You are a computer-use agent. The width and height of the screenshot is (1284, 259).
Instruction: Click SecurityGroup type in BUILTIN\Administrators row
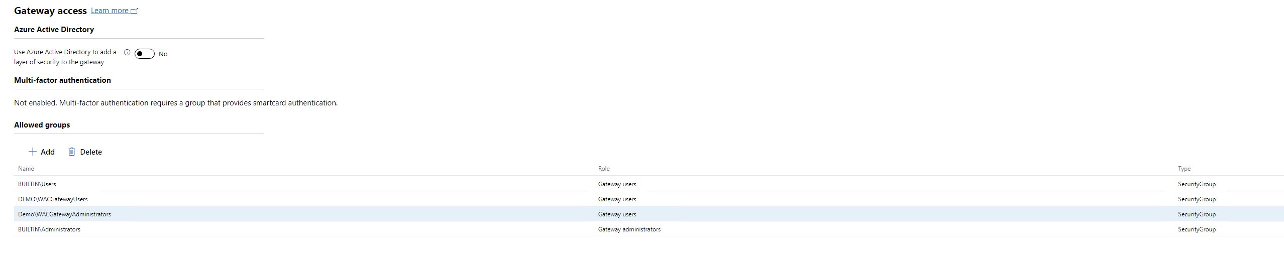[1197, 229]
